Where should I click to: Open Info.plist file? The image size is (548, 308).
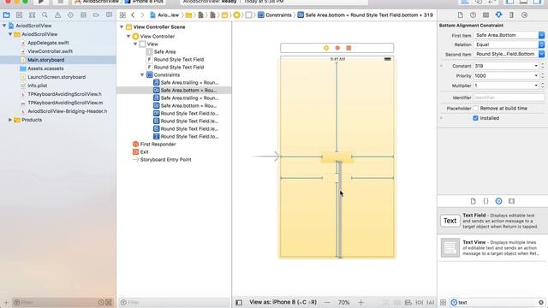[38, 86]
